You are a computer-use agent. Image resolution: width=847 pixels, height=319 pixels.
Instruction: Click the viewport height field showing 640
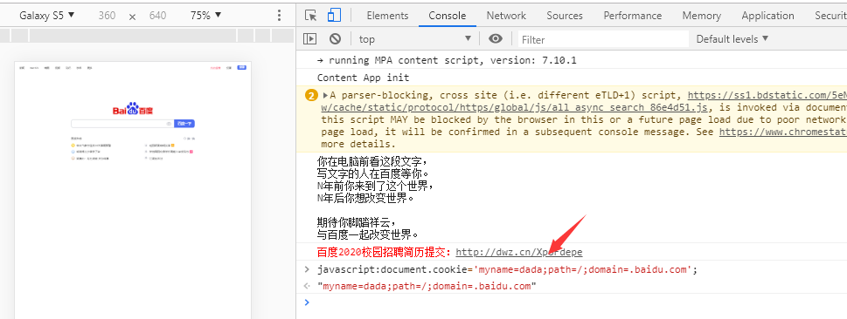click(157, 16)
